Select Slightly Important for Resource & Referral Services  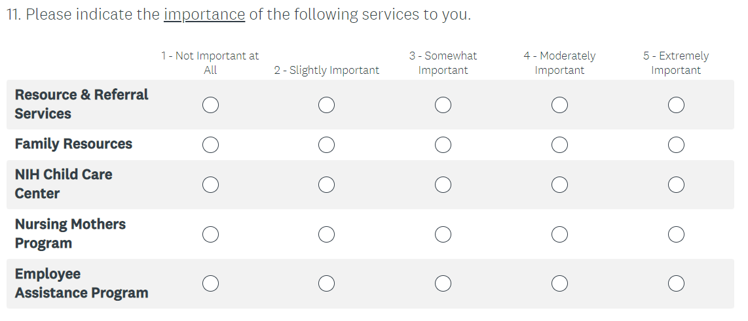click(326, 105)
